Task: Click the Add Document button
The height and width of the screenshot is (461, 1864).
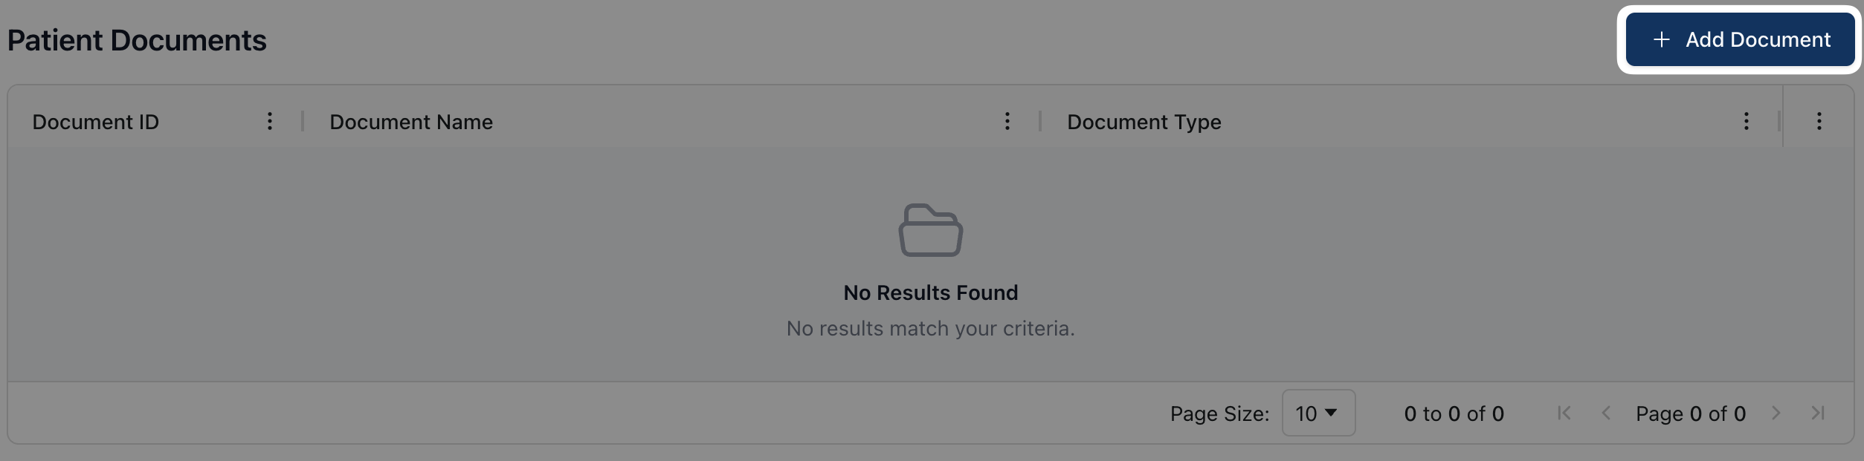Action: tap(1739, 40)
